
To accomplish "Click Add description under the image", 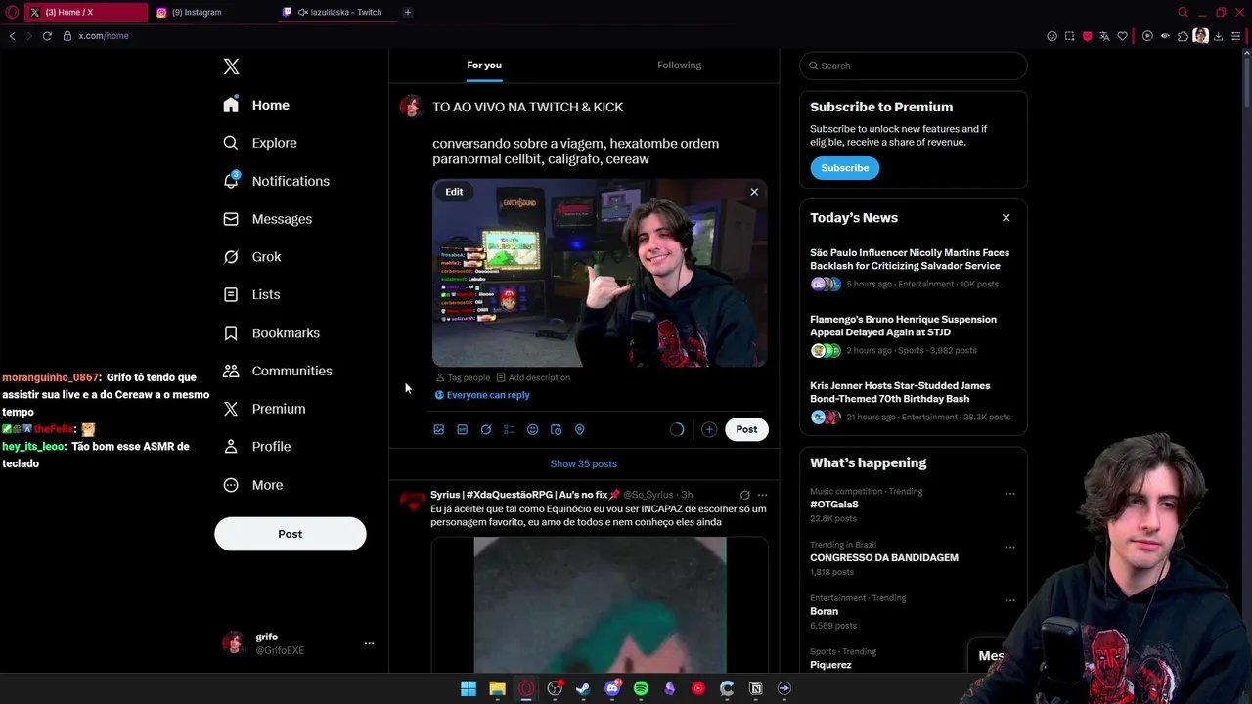I will [533, 377].
